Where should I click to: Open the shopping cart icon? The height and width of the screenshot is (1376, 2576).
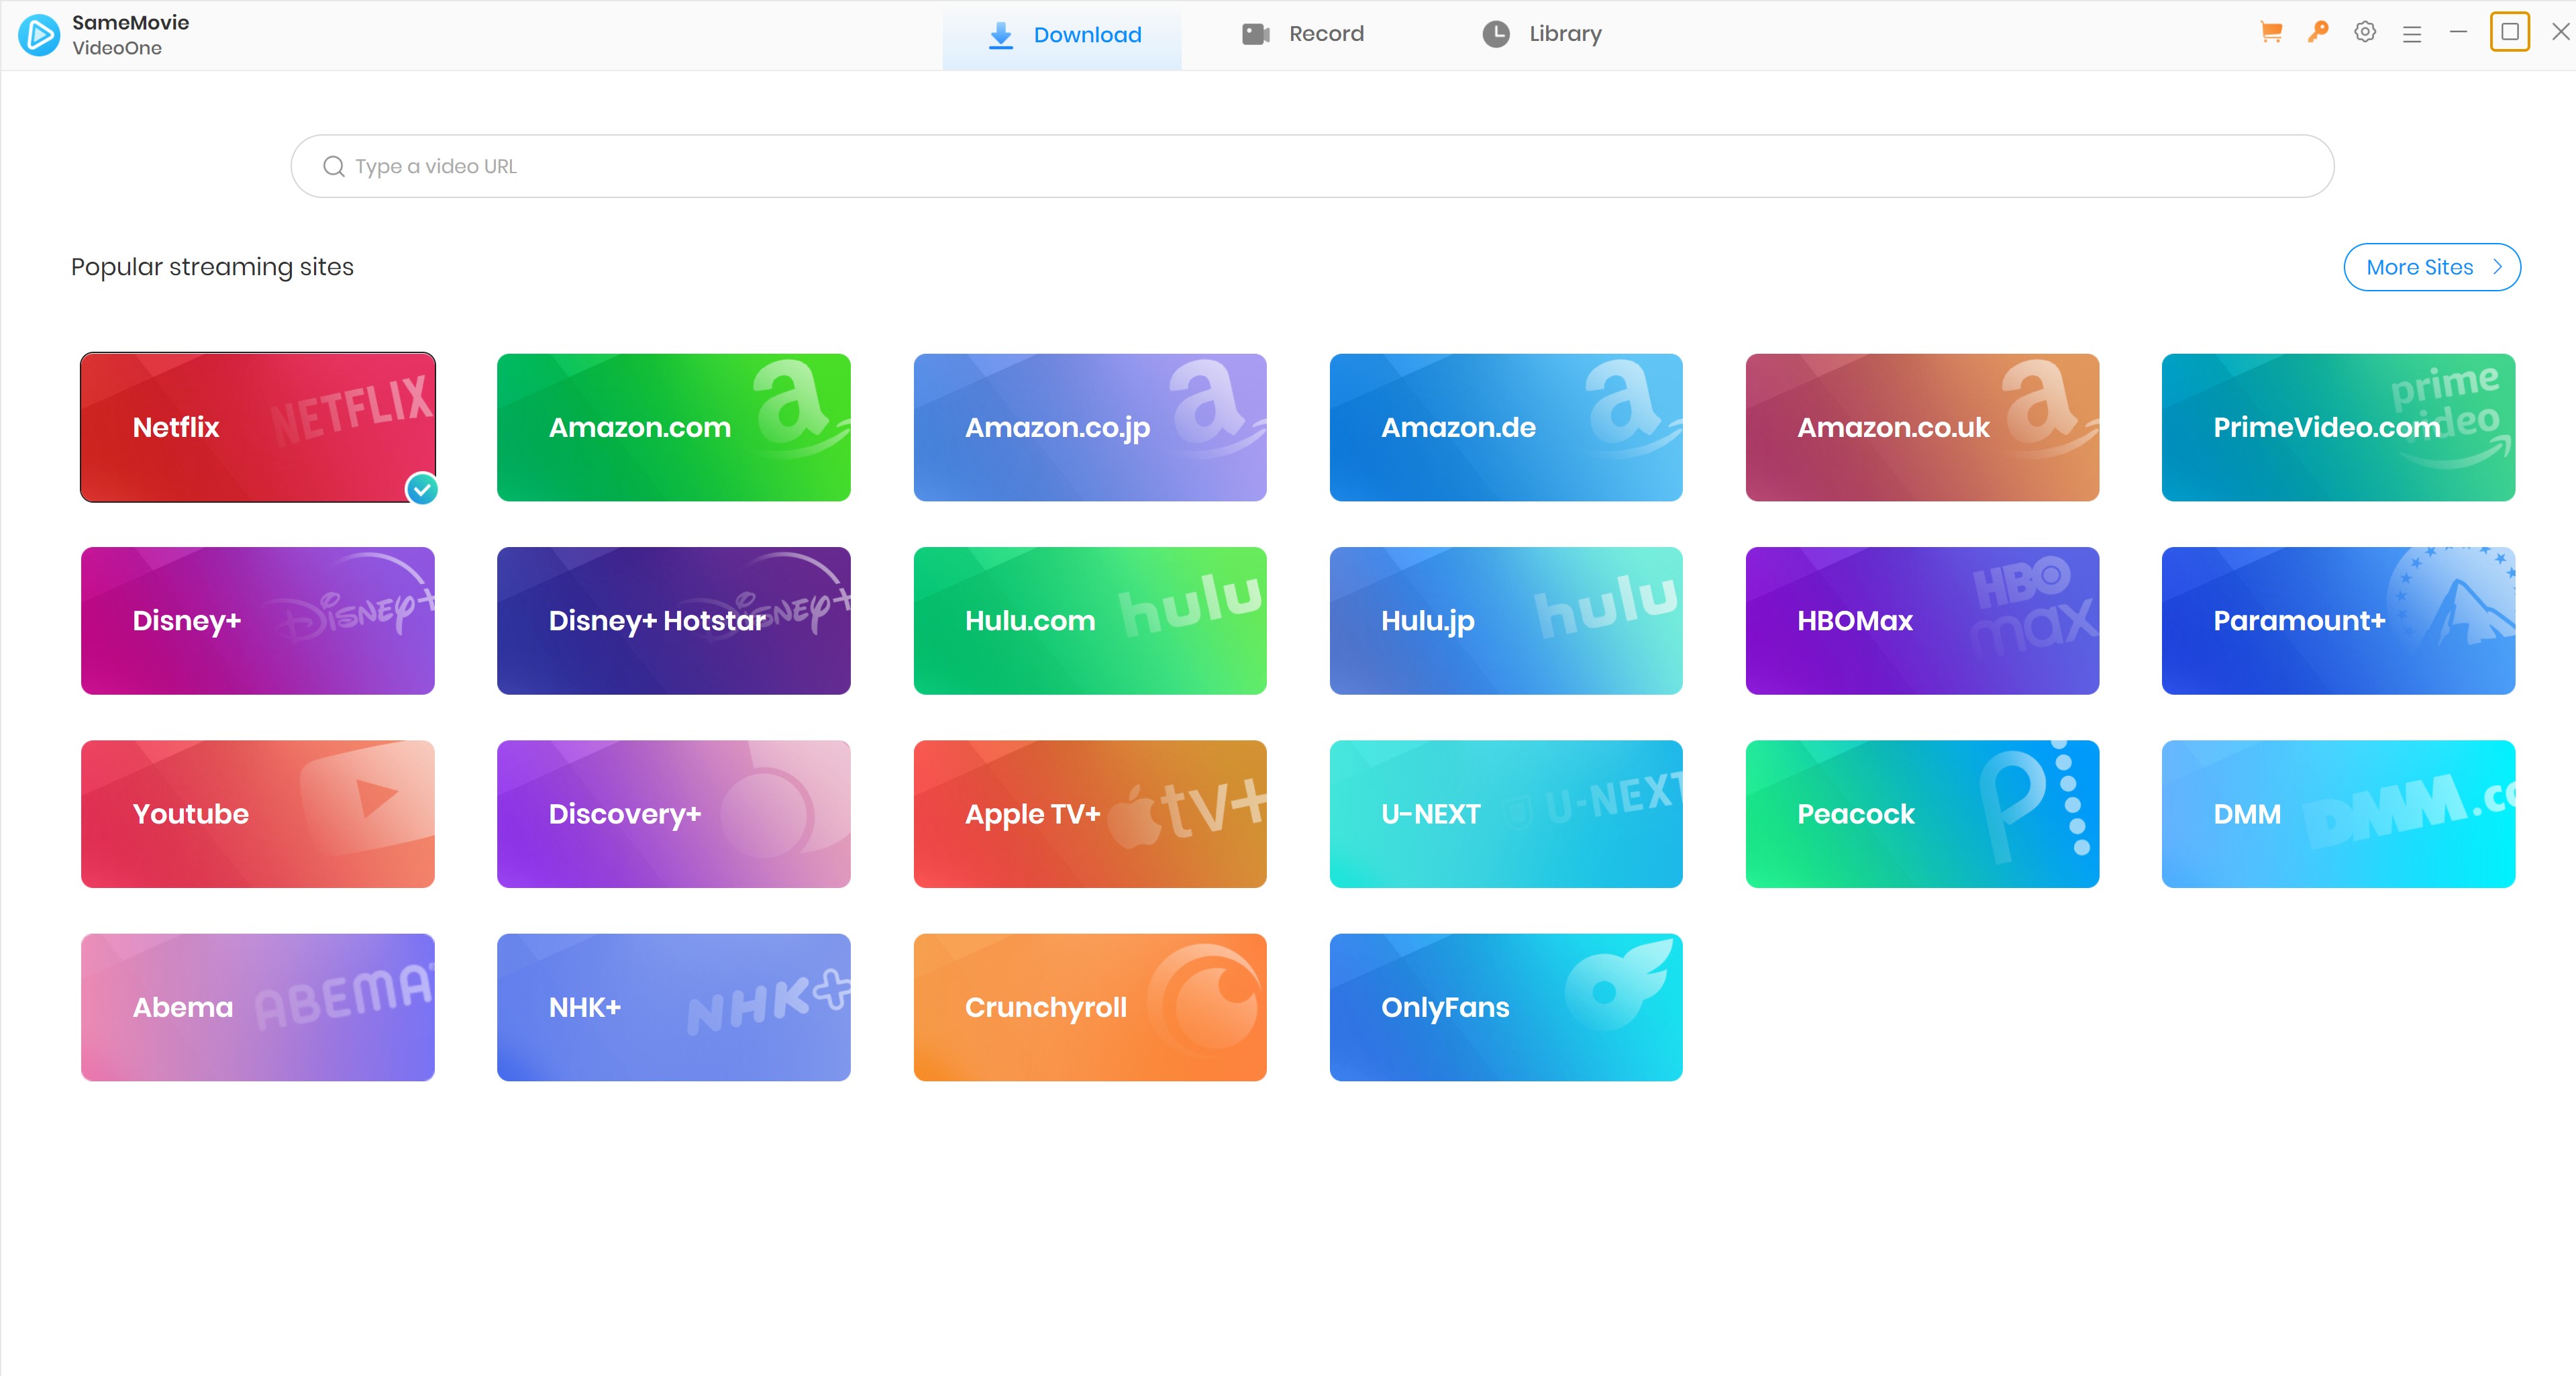pyautogui.click(x=2271, y=33)
